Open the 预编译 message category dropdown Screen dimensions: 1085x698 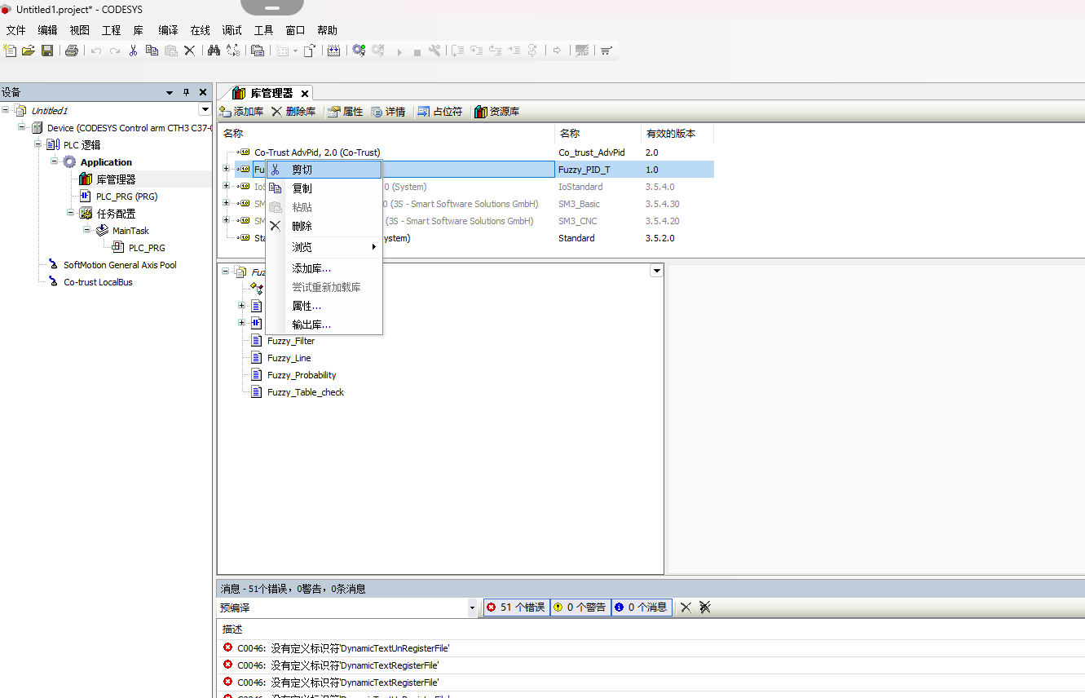(473, 607)
